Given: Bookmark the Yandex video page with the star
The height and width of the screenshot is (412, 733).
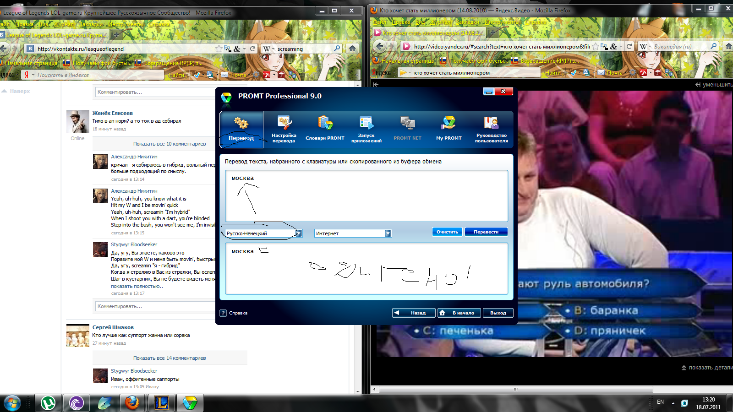Looking at the screenshot, I should [x=595, y=46].
